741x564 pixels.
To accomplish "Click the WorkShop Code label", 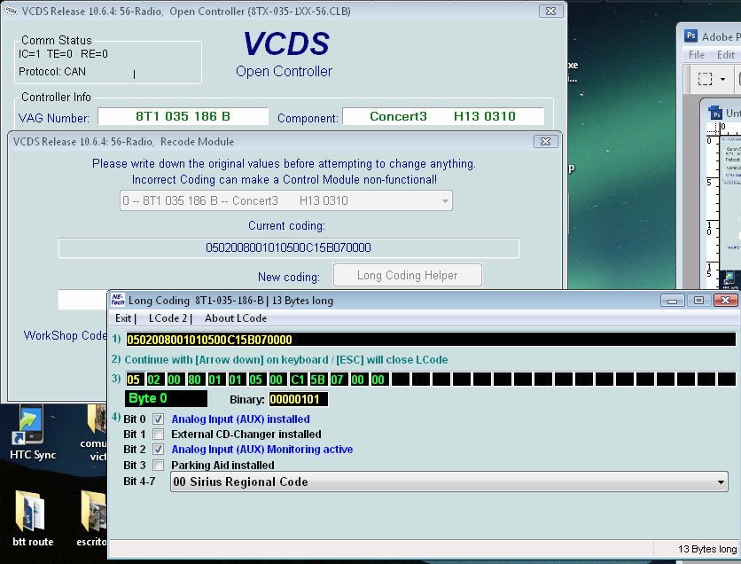I will pyautogui.click(x=66, y=335).
